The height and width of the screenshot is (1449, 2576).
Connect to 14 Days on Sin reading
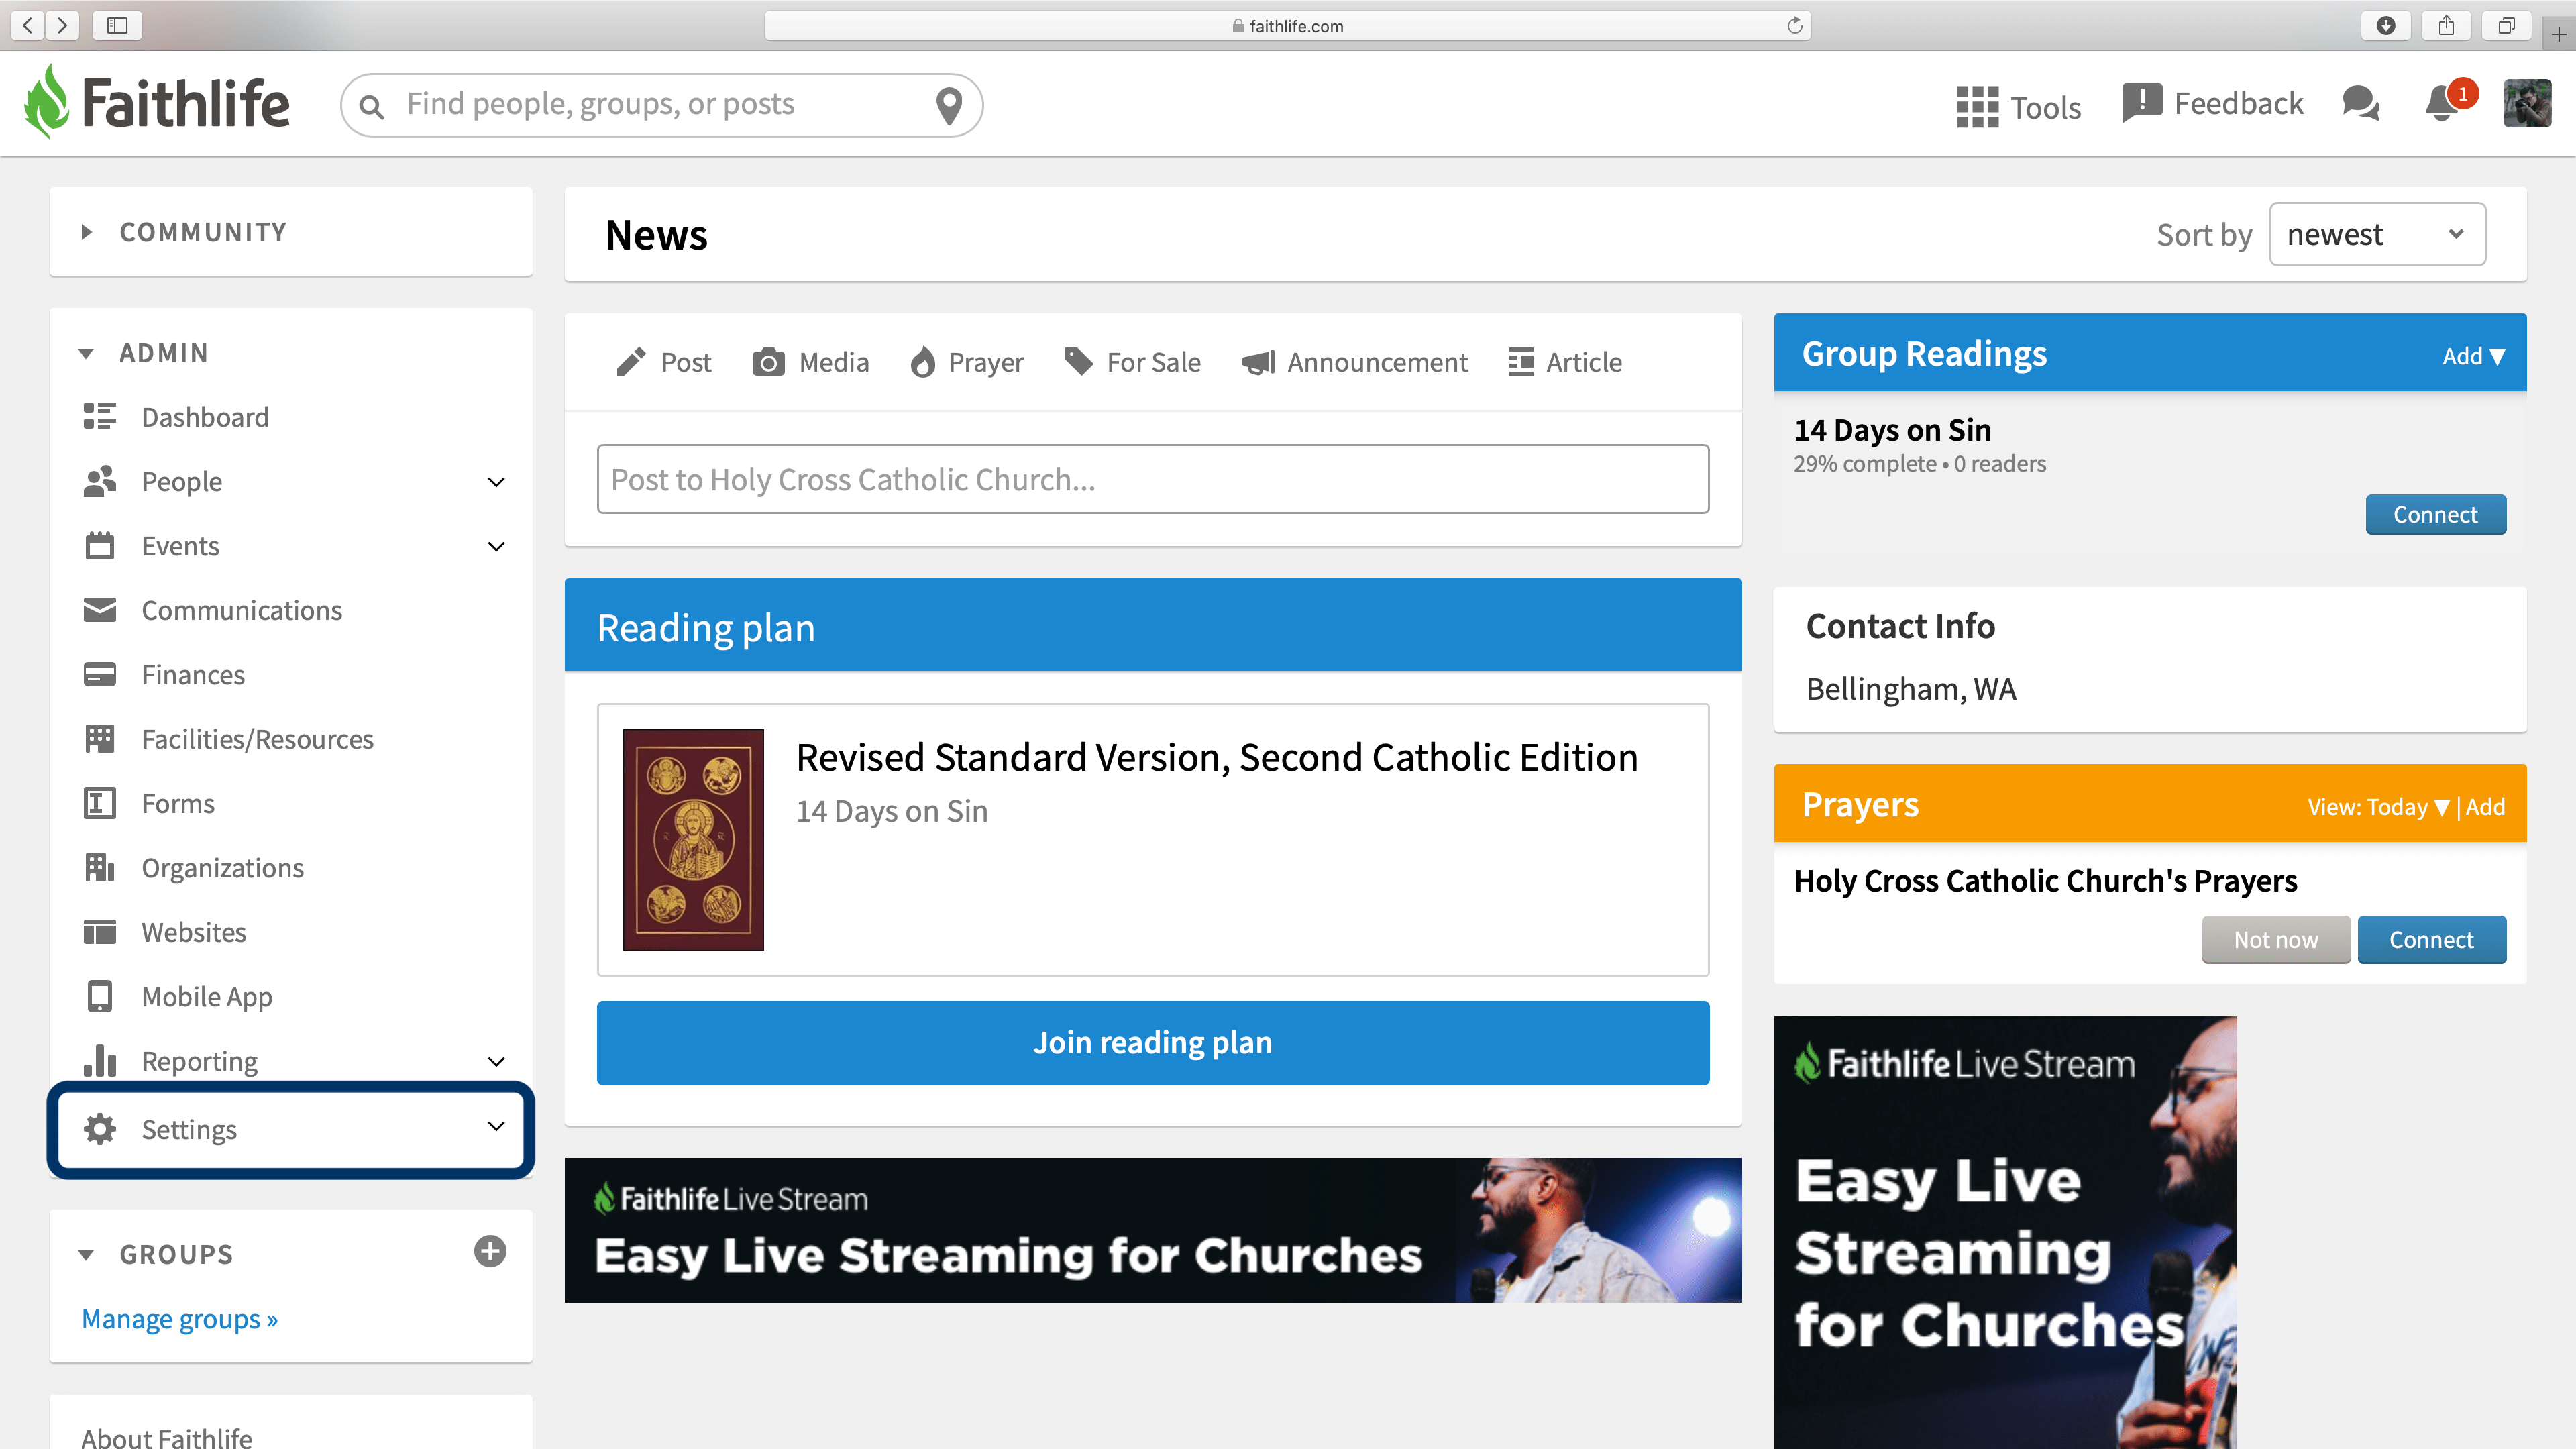pos(2435,514)
